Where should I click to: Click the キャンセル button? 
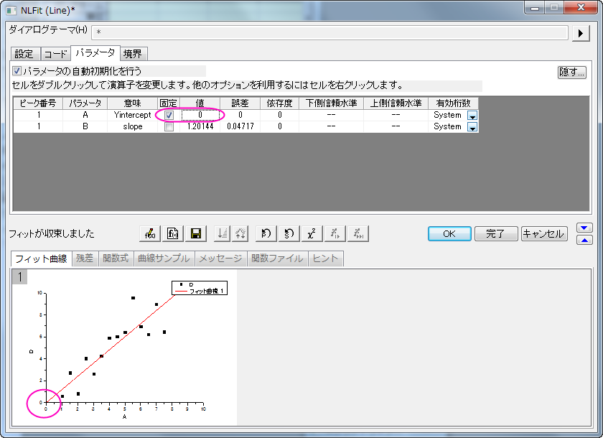pos(544,233)
